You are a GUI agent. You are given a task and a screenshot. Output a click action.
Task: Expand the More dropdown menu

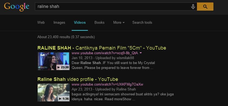(x=119, y=23)
